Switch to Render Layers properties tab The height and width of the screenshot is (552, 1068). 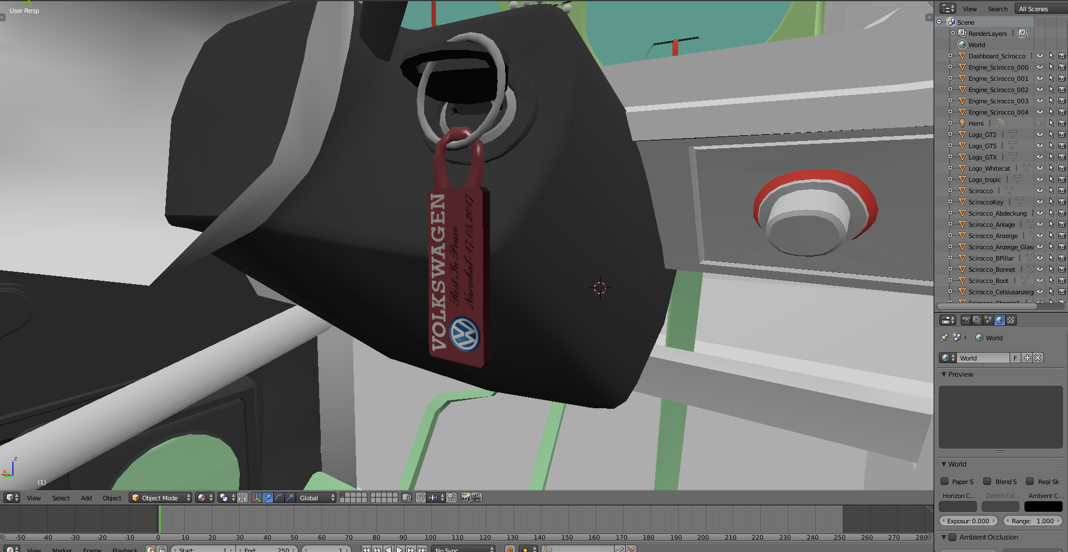click(977, 320)
